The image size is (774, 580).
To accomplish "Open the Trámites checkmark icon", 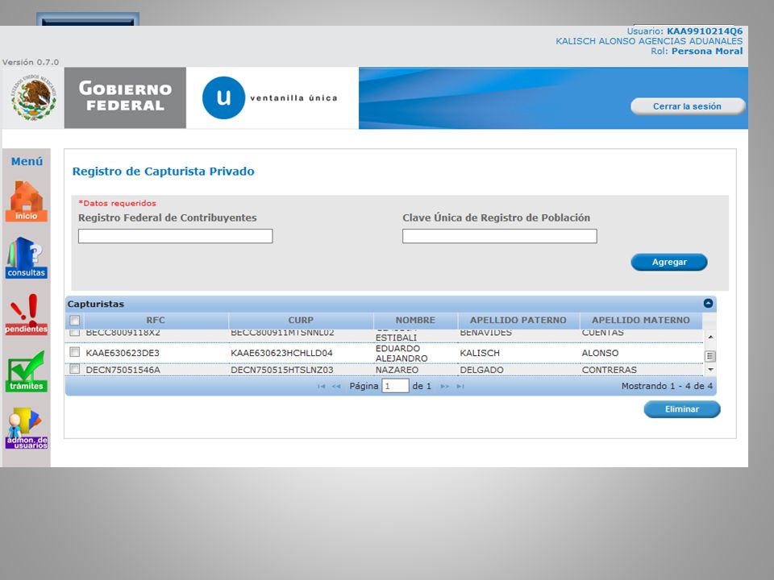I will point(27,371).
